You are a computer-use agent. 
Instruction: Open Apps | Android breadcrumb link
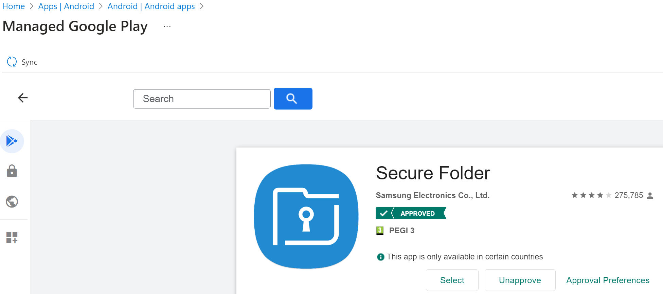(x=66, y=6)
